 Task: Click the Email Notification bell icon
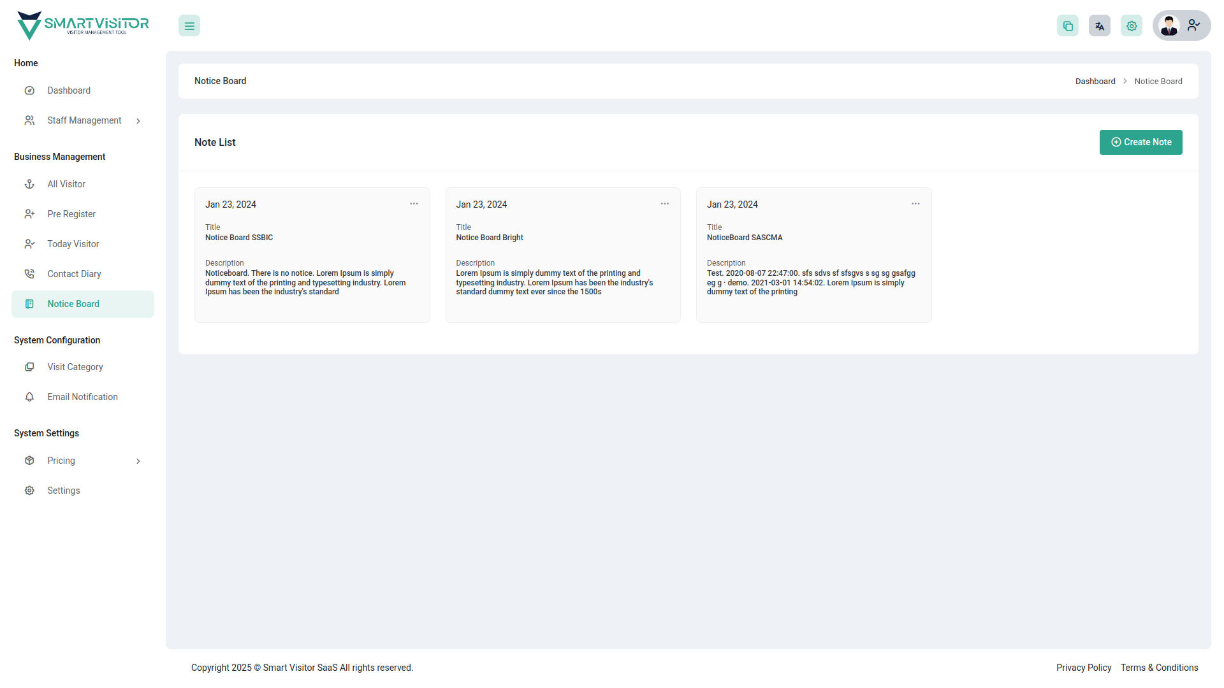[29, 396]
